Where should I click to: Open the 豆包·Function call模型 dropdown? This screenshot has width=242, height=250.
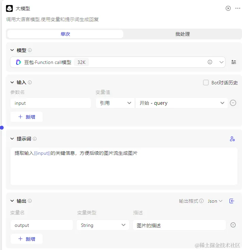118,62
